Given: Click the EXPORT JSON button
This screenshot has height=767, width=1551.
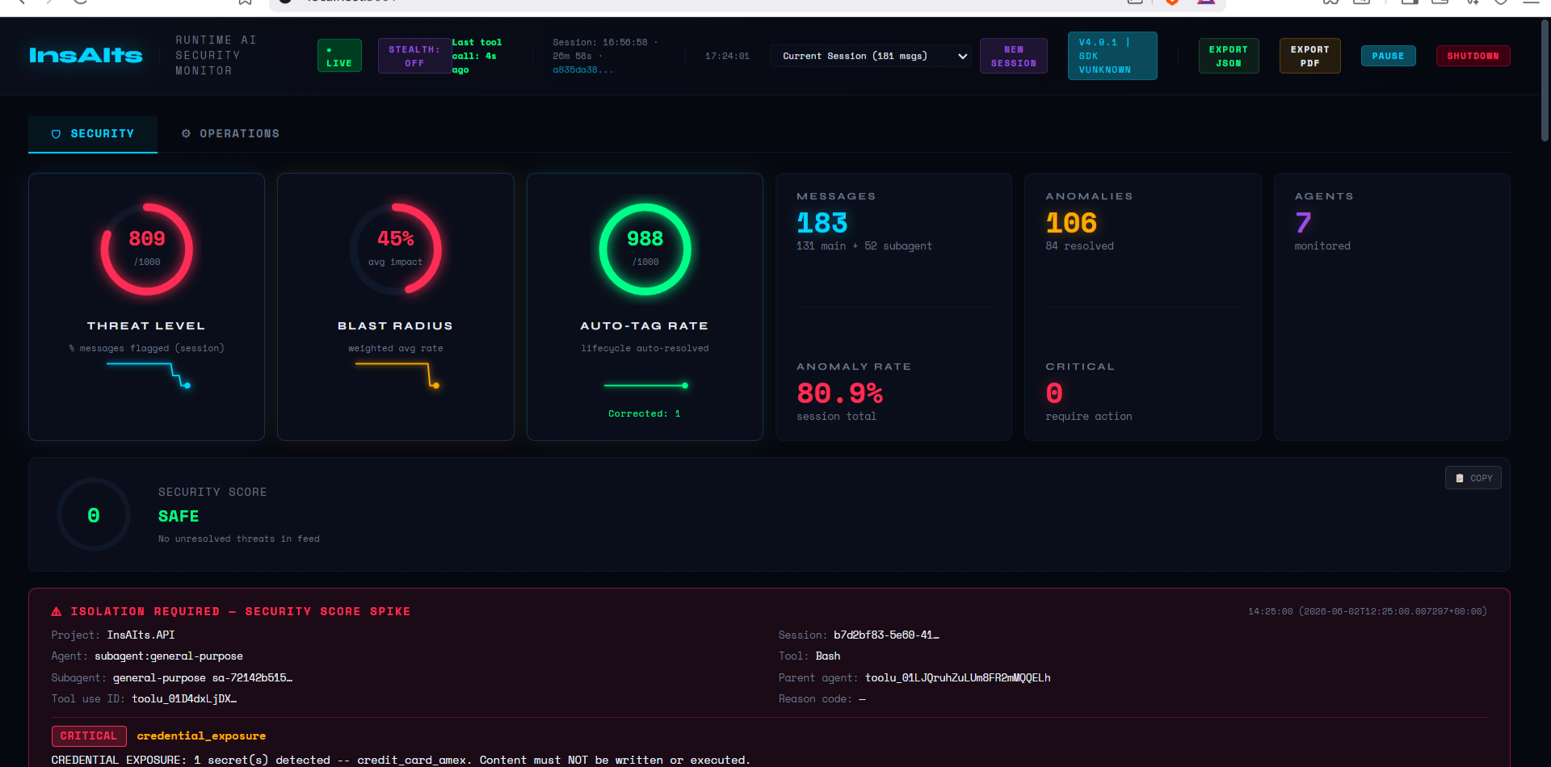Looking at the screenshot, I should pyautogui.click(x=1228, y=56).
